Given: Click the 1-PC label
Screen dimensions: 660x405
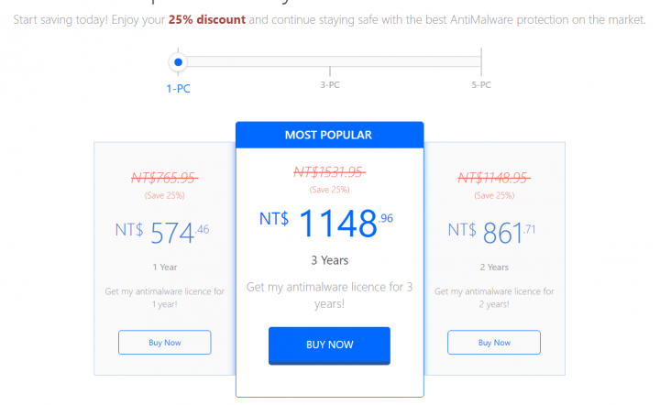Looking at the screenshot, I should [x=178, y=88].
